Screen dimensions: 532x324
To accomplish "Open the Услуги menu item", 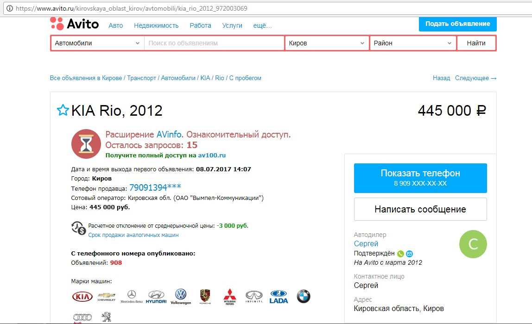I will point(232,25).
